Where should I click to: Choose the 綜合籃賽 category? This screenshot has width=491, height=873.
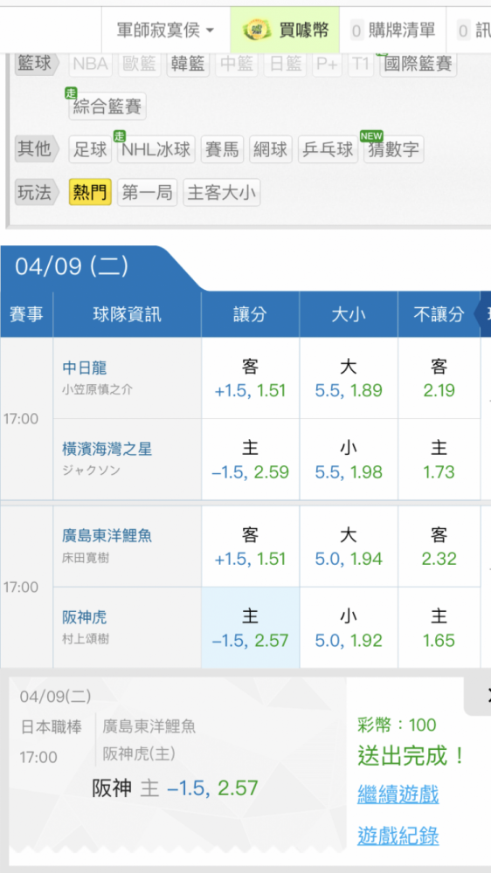[107, 107]
